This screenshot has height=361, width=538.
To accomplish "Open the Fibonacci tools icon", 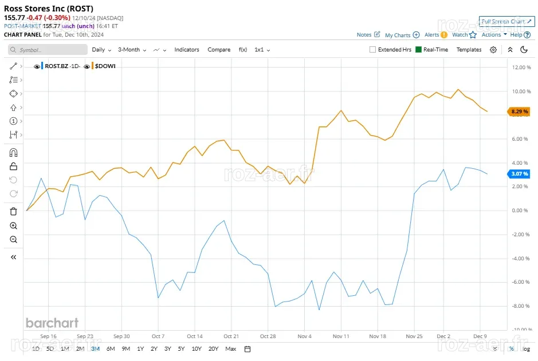I will tap(13, 80).
